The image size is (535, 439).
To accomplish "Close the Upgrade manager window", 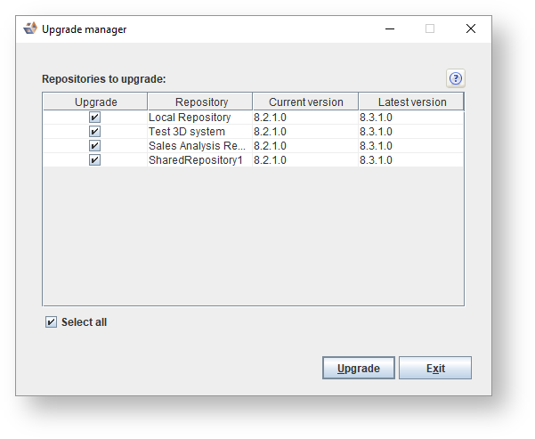I will [471, 28].
